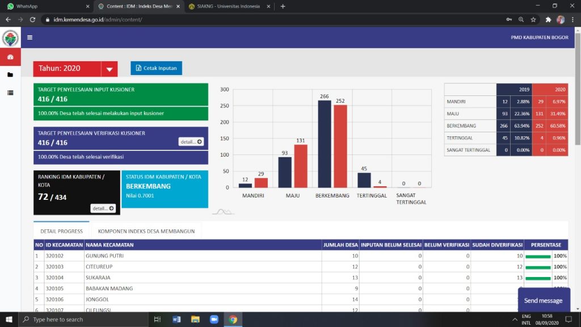Click the Kemendesa logo at top left

10,39
